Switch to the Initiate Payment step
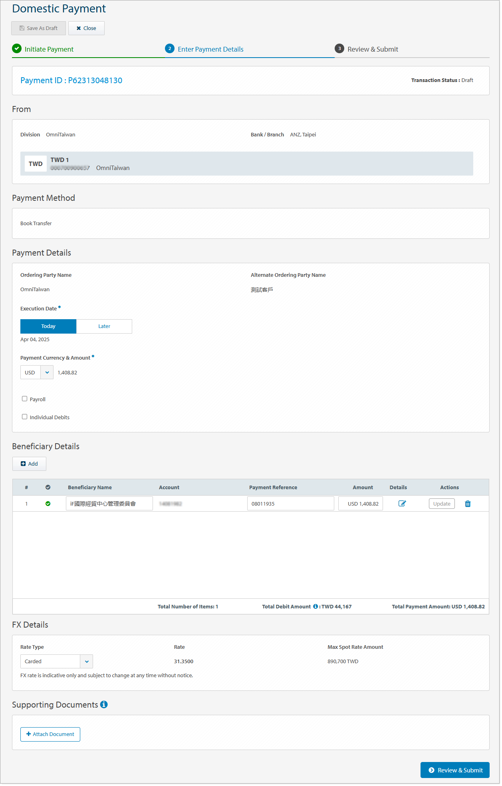 coord(49,49)
